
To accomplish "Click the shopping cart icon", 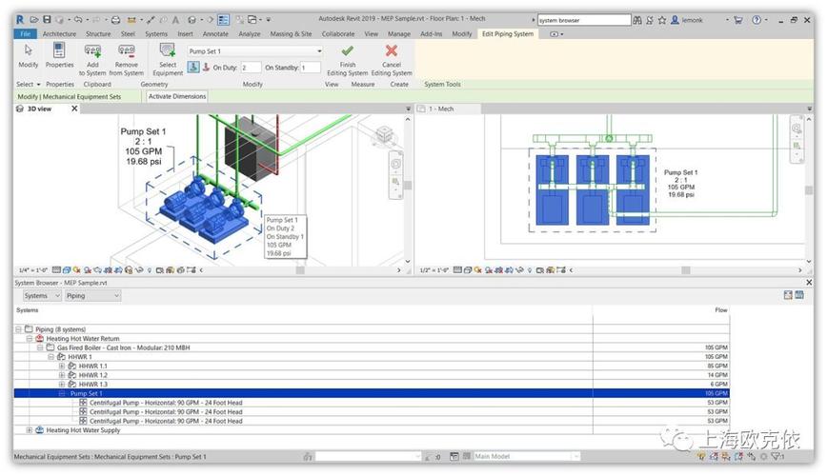I will point(737,20).
